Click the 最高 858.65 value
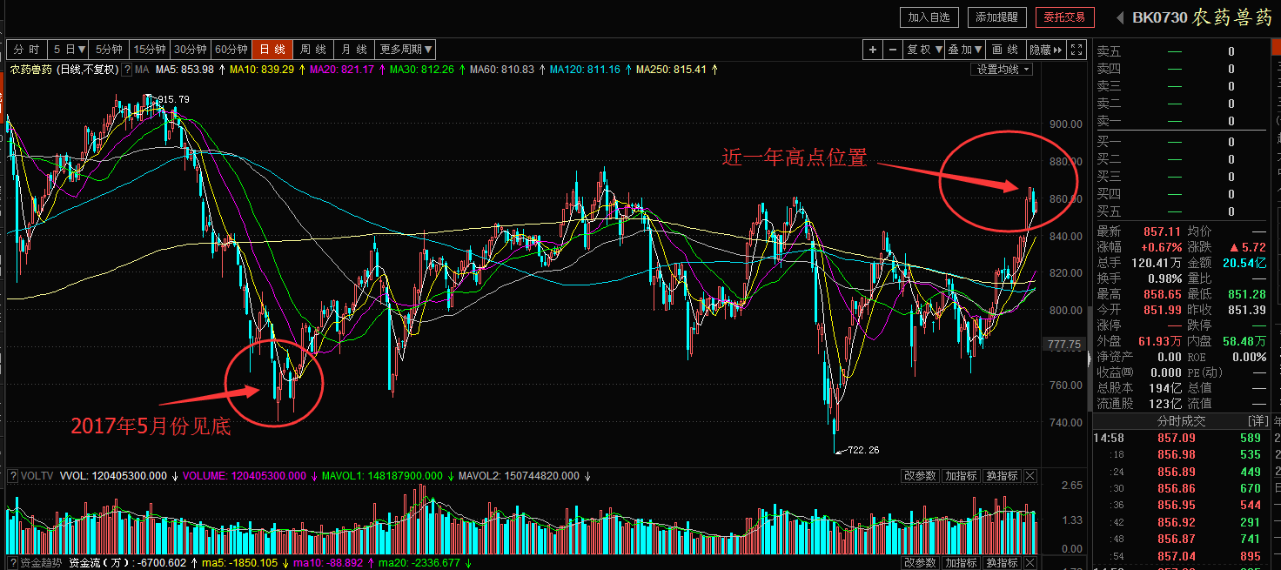Image resolution: width=1281 pixels, height=570 pixels. coord(1163,294)
